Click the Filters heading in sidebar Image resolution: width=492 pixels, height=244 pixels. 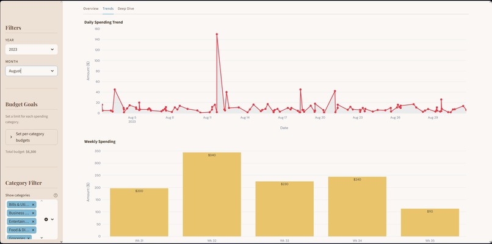click(13, 27)
